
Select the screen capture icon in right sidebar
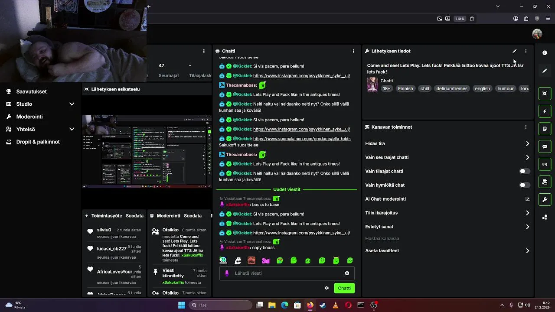[545, 94]
